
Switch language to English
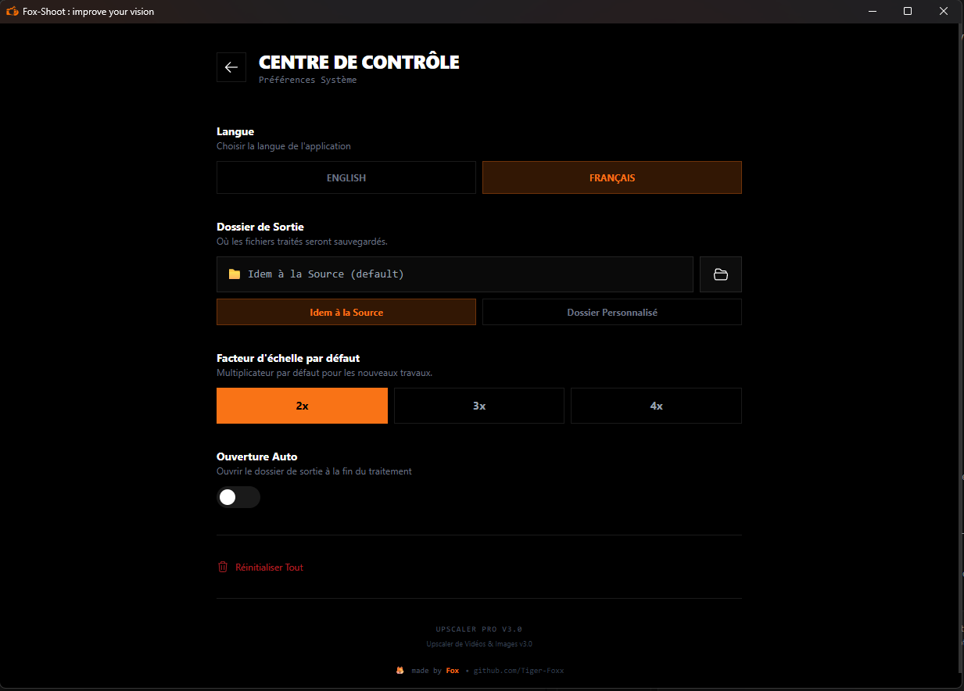346,177
